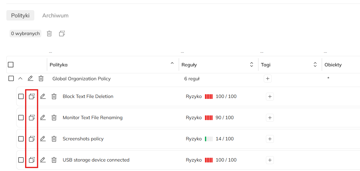Sort by the Tagi column
360x171 pixels.
(315, 65)
